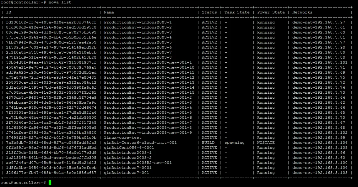Click the 'nova list' command text
Image resolution: width=358 pixels, height=187 pixels.
tap(60, 2)
